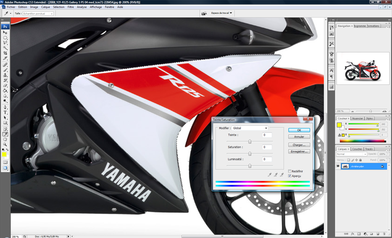The height and width of the screenshot is (238, 392).
Task: Click the Saturation slider handle
Action: (x=249, y=154)
